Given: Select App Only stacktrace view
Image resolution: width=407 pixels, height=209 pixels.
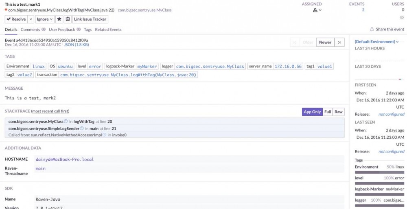Looking at the screenshot, I should [x=312, y=112].
